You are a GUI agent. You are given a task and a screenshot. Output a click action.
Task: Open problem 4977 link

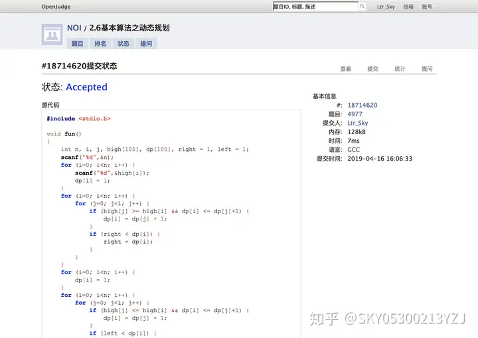pyautogui.click(x=355, y=114)
